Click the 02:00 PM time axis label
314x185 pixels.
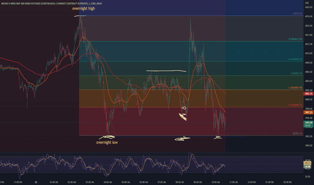click(x=288, y=182)
